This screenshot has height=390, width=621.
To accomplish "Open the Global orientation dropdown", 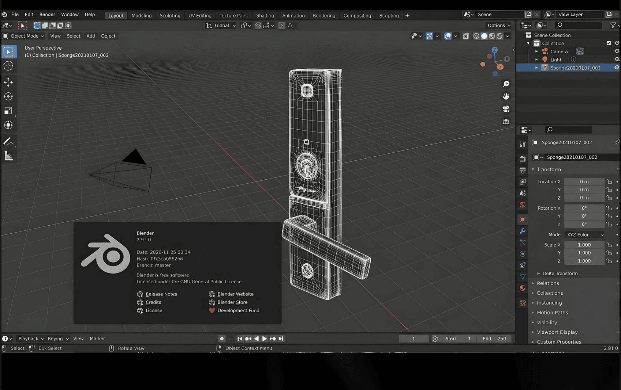I will pyautogui.click(x=221, y=25).
